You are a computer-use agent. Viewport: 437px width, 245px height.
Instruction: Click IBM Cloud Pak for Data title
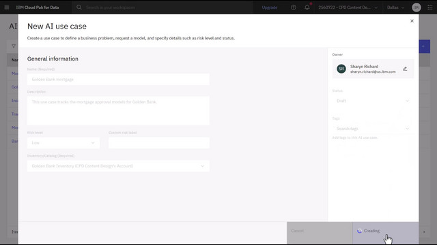(x=38, y=7)
